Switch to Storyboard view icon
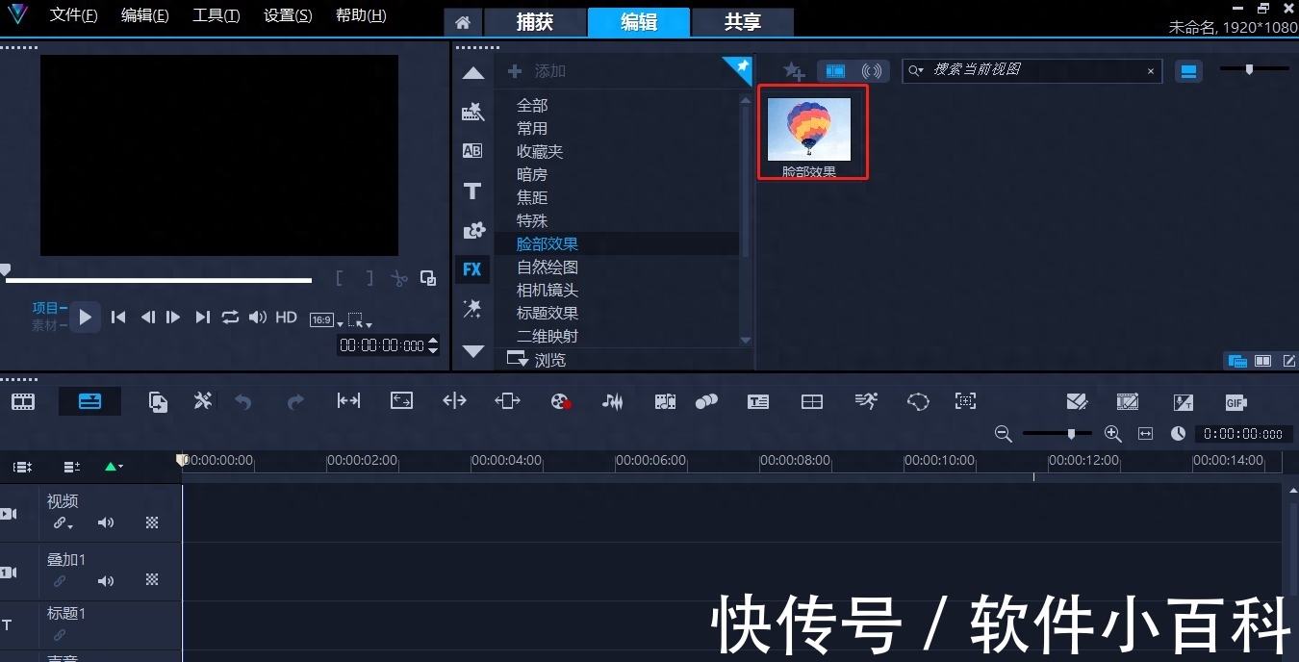The image size is (1299, 662). [x=23, y=401]
